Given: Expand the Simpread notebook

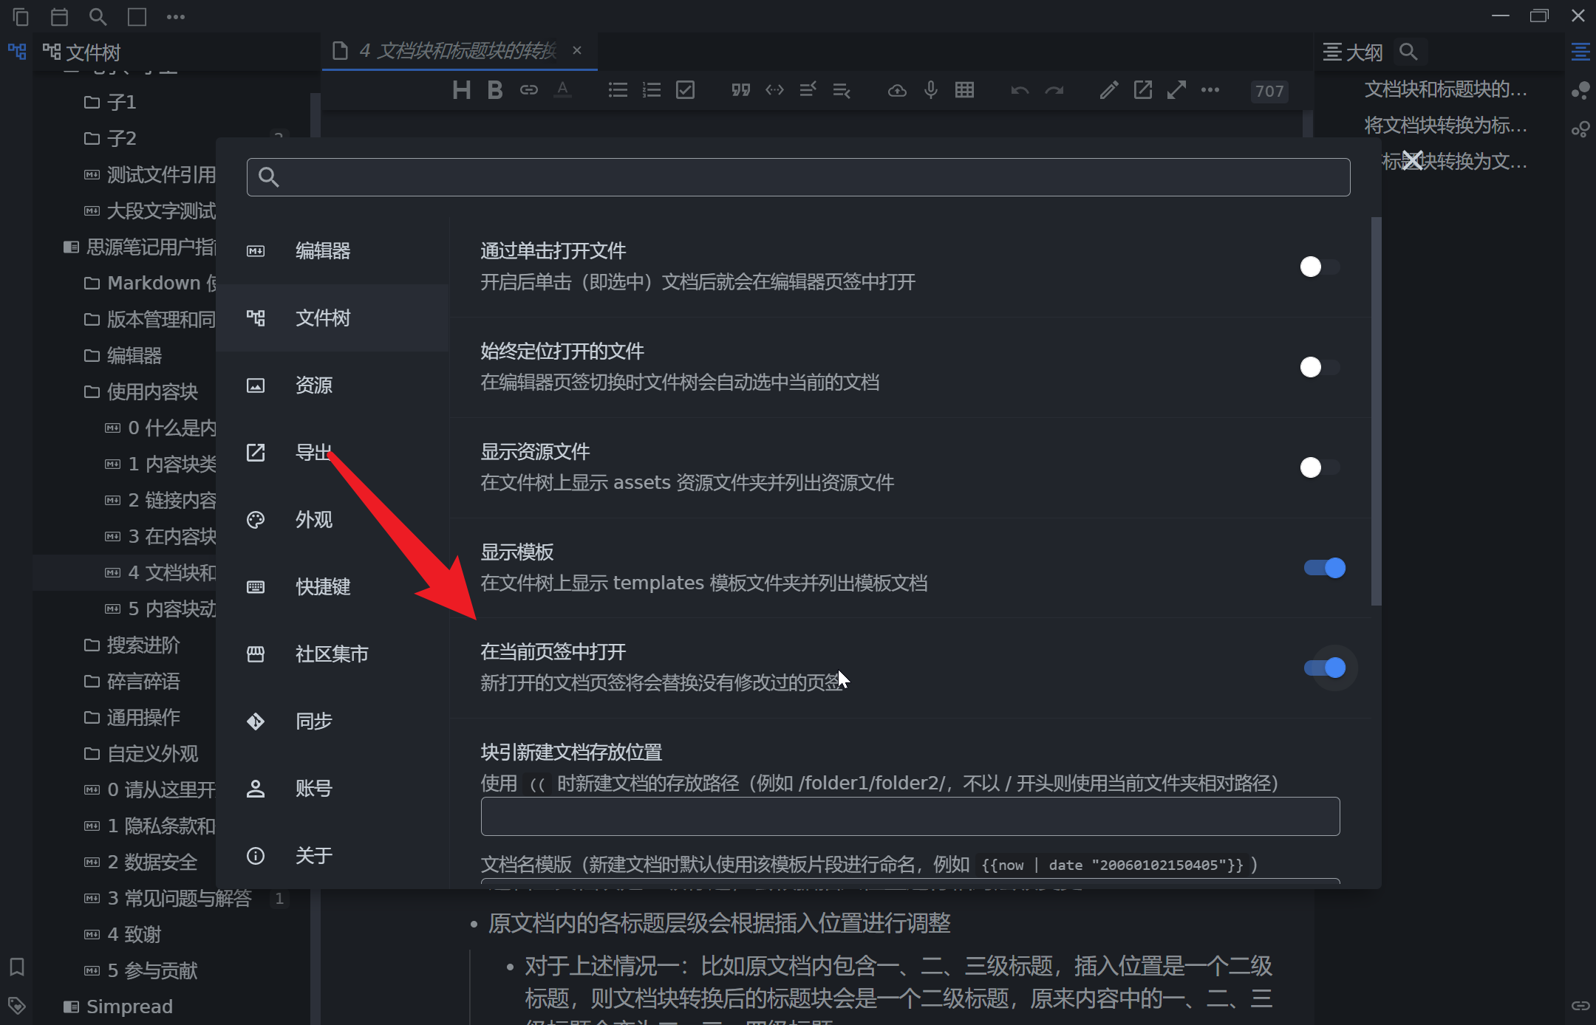Looking at the screenshot, I should (x=129, y=1007).
